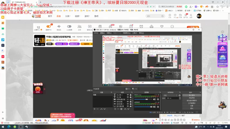Click the start recording button in OBS
This screenshot has width=230, height=129.
click(x=192, y=98)
